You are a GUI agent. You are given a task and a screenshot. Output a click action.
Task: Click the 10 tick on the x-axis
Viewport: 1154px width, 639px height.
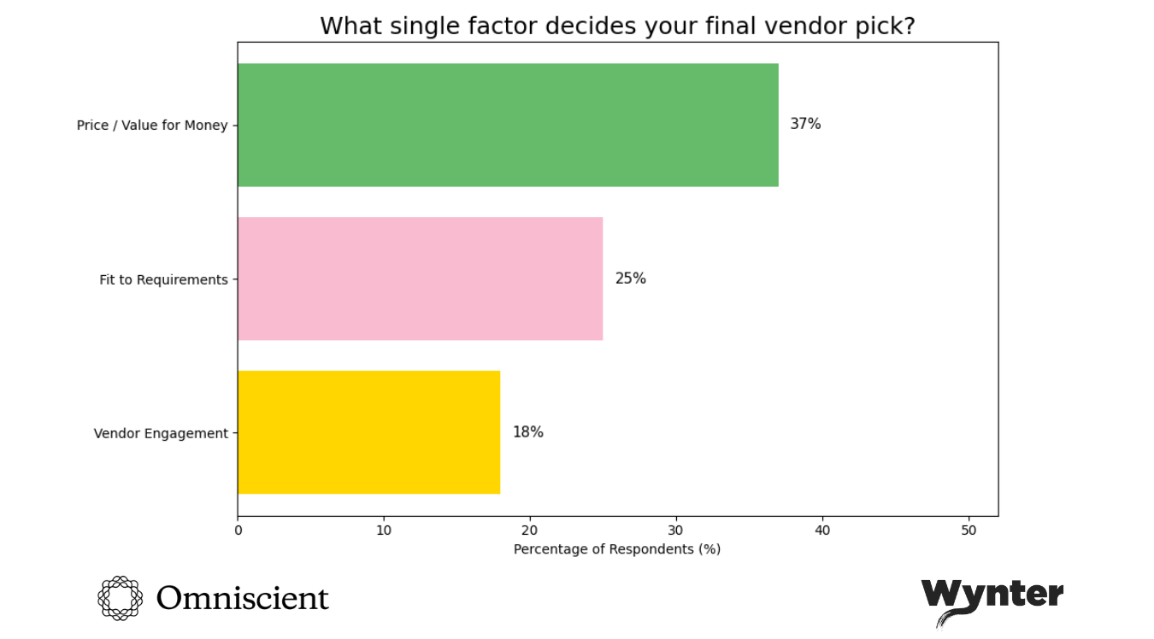384,531
